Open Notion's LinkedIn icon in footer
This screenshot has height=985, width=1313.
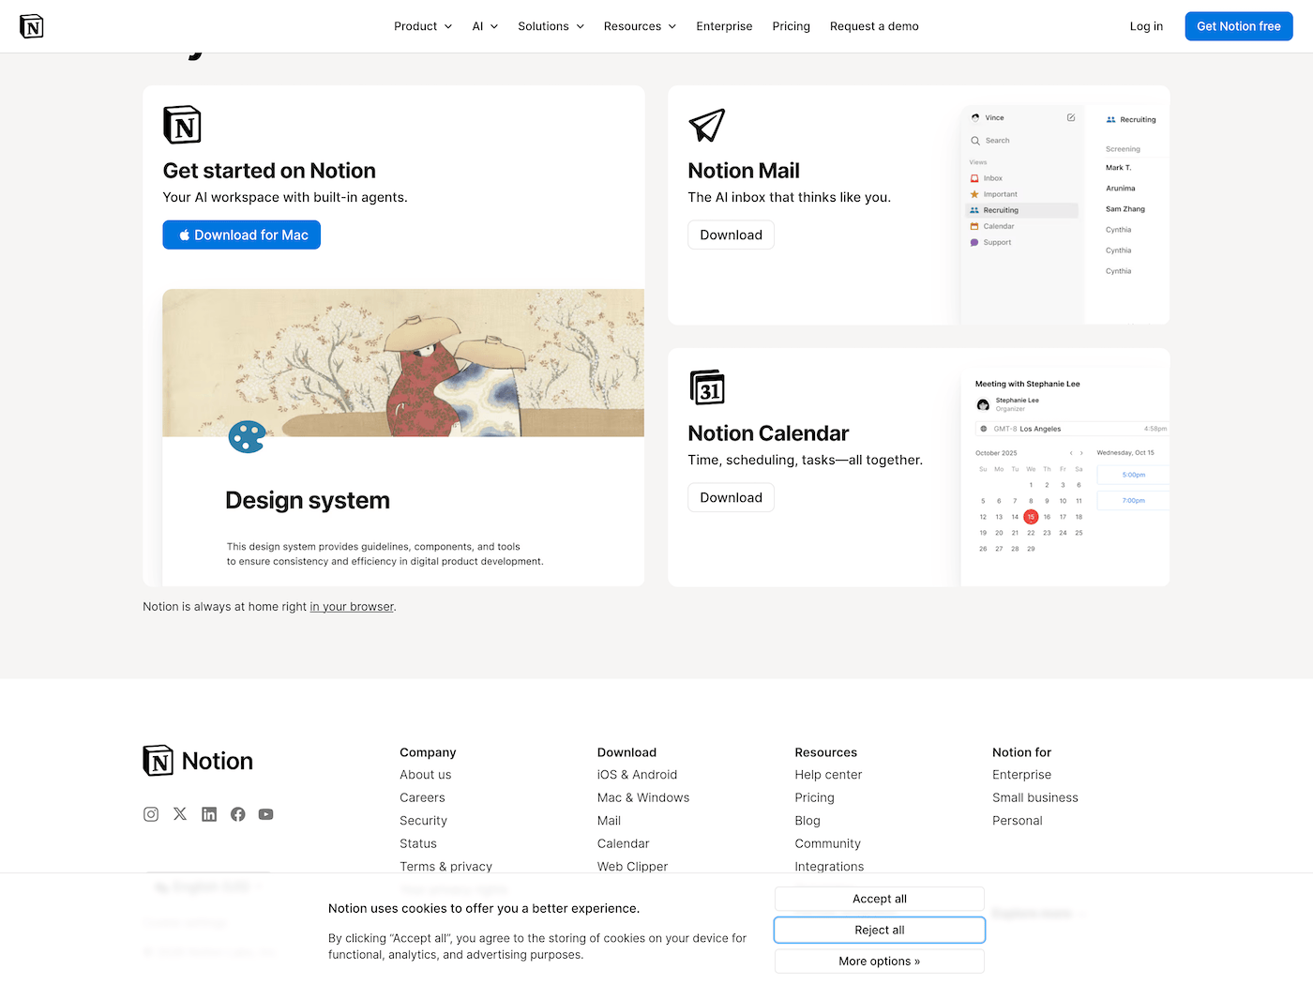pyautogui.click(x=209, y=814)
